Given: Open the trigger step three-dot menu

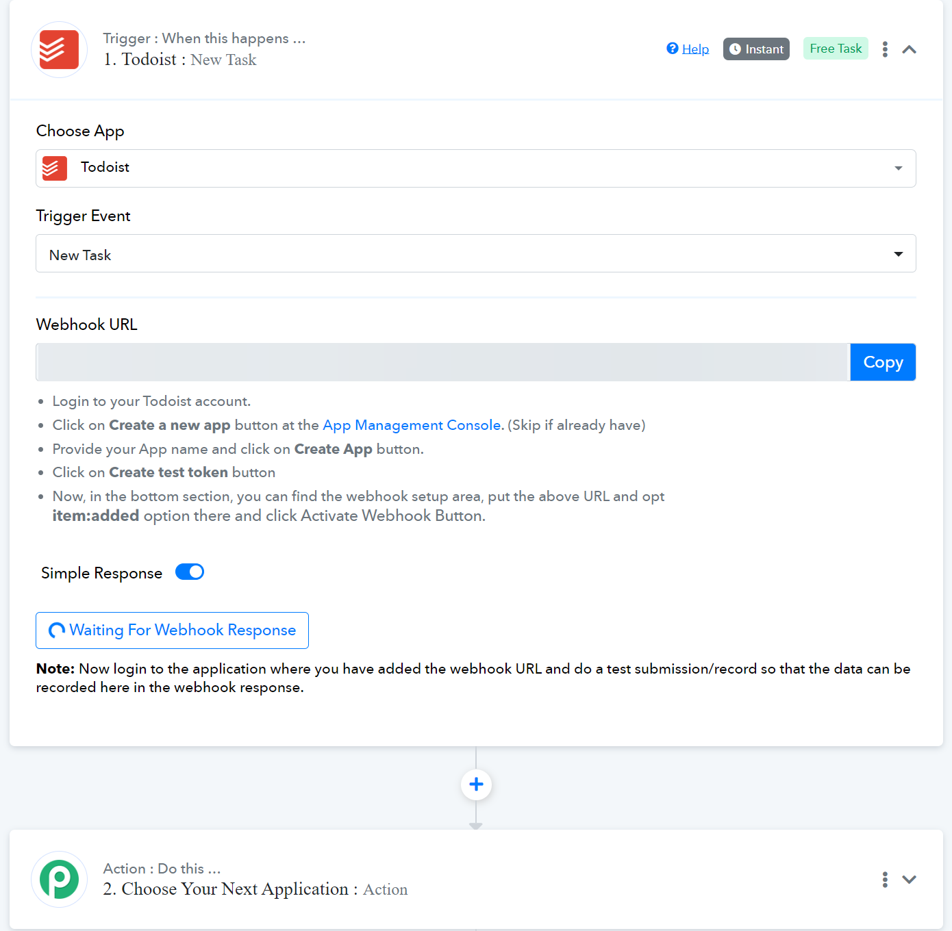Looking at the screenshot, I should (x=885, y=49).
